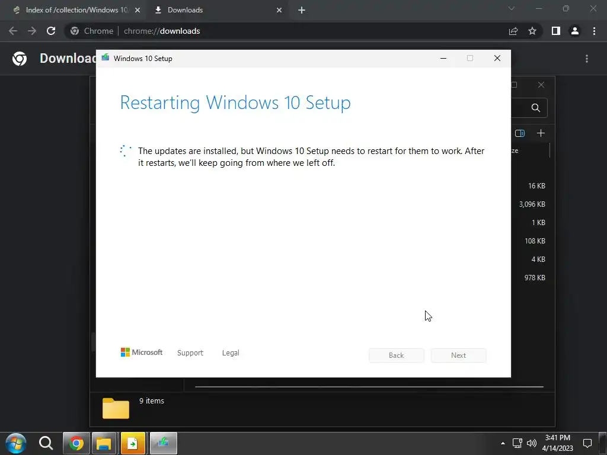Open the Support link in Setup
The image size is (607, 455).
pyautogui.click(x=190, y=353)
